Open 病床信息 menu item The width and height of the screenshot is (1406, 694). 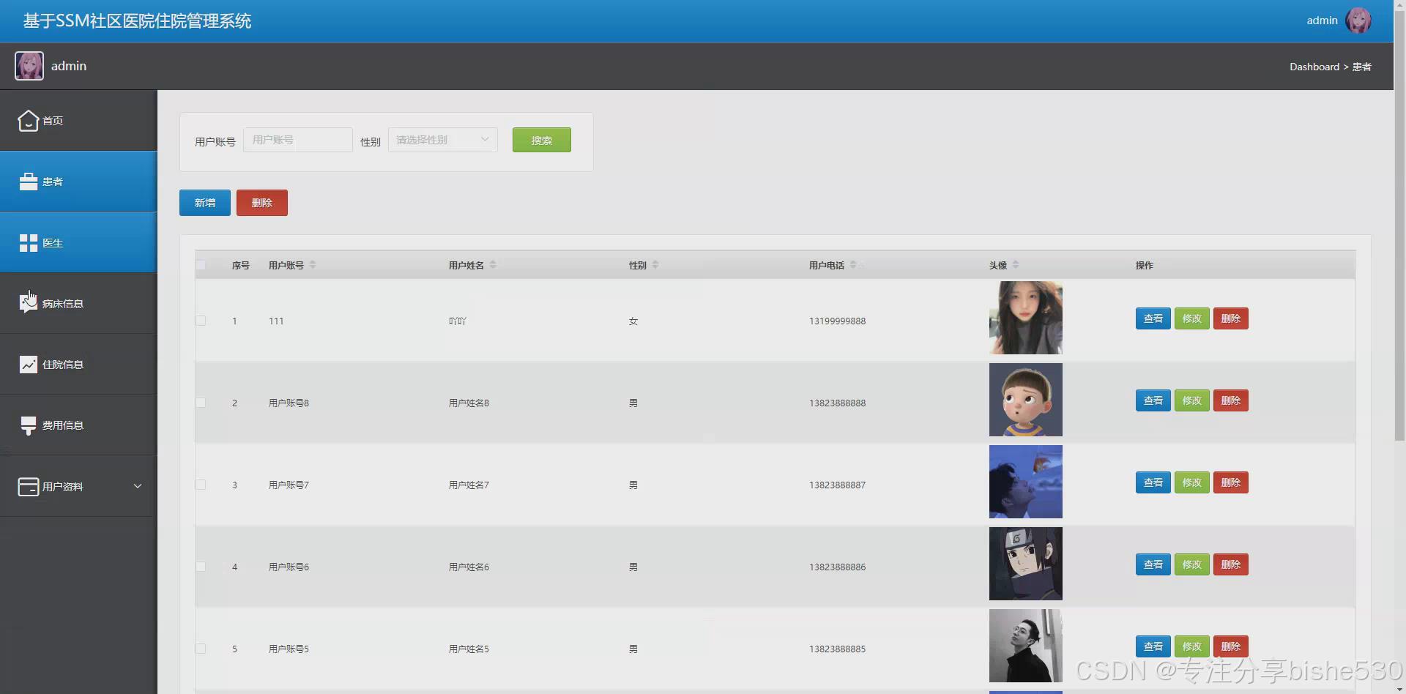pyautogui.click(x=78, y=303)
